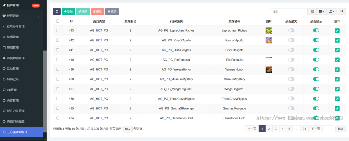Open the table search icon button
Image resolution: width=349 pixels, height=141 pixels.
coord(341,12)
